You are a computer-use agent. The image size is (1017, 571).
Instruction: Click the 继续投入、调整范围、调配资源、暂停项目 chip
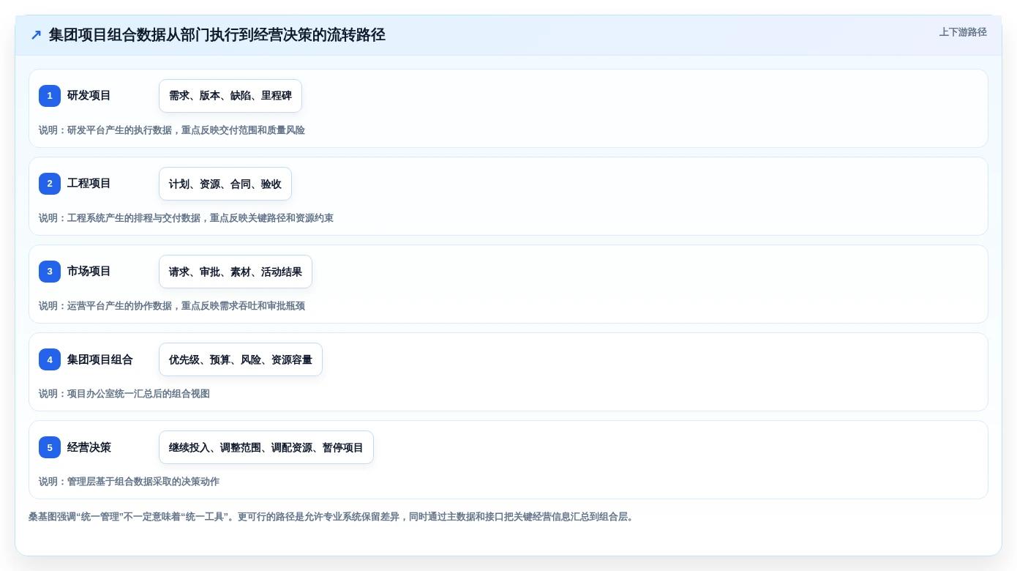coord(266,447)
